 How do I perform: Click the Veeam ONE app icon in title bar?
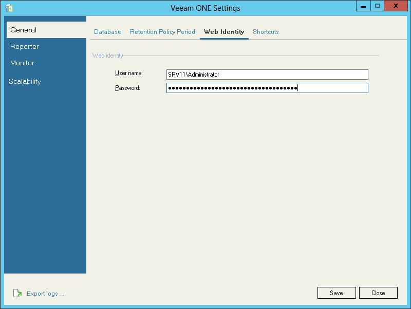click(x=9, y=8)
